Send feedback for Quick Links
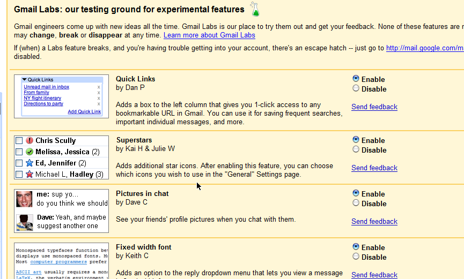464x279 pixels. [x=374, y=107]
